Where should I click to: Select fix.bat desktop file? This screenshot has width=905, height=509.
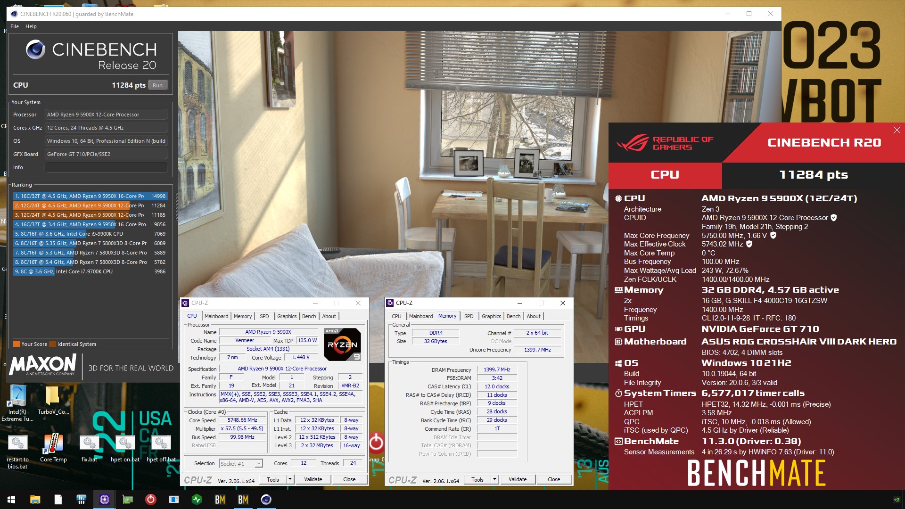(x=89, y=449)
